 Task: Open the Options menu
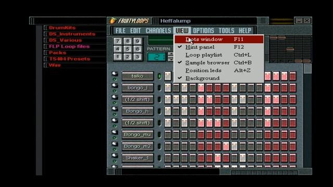point(203,31)
